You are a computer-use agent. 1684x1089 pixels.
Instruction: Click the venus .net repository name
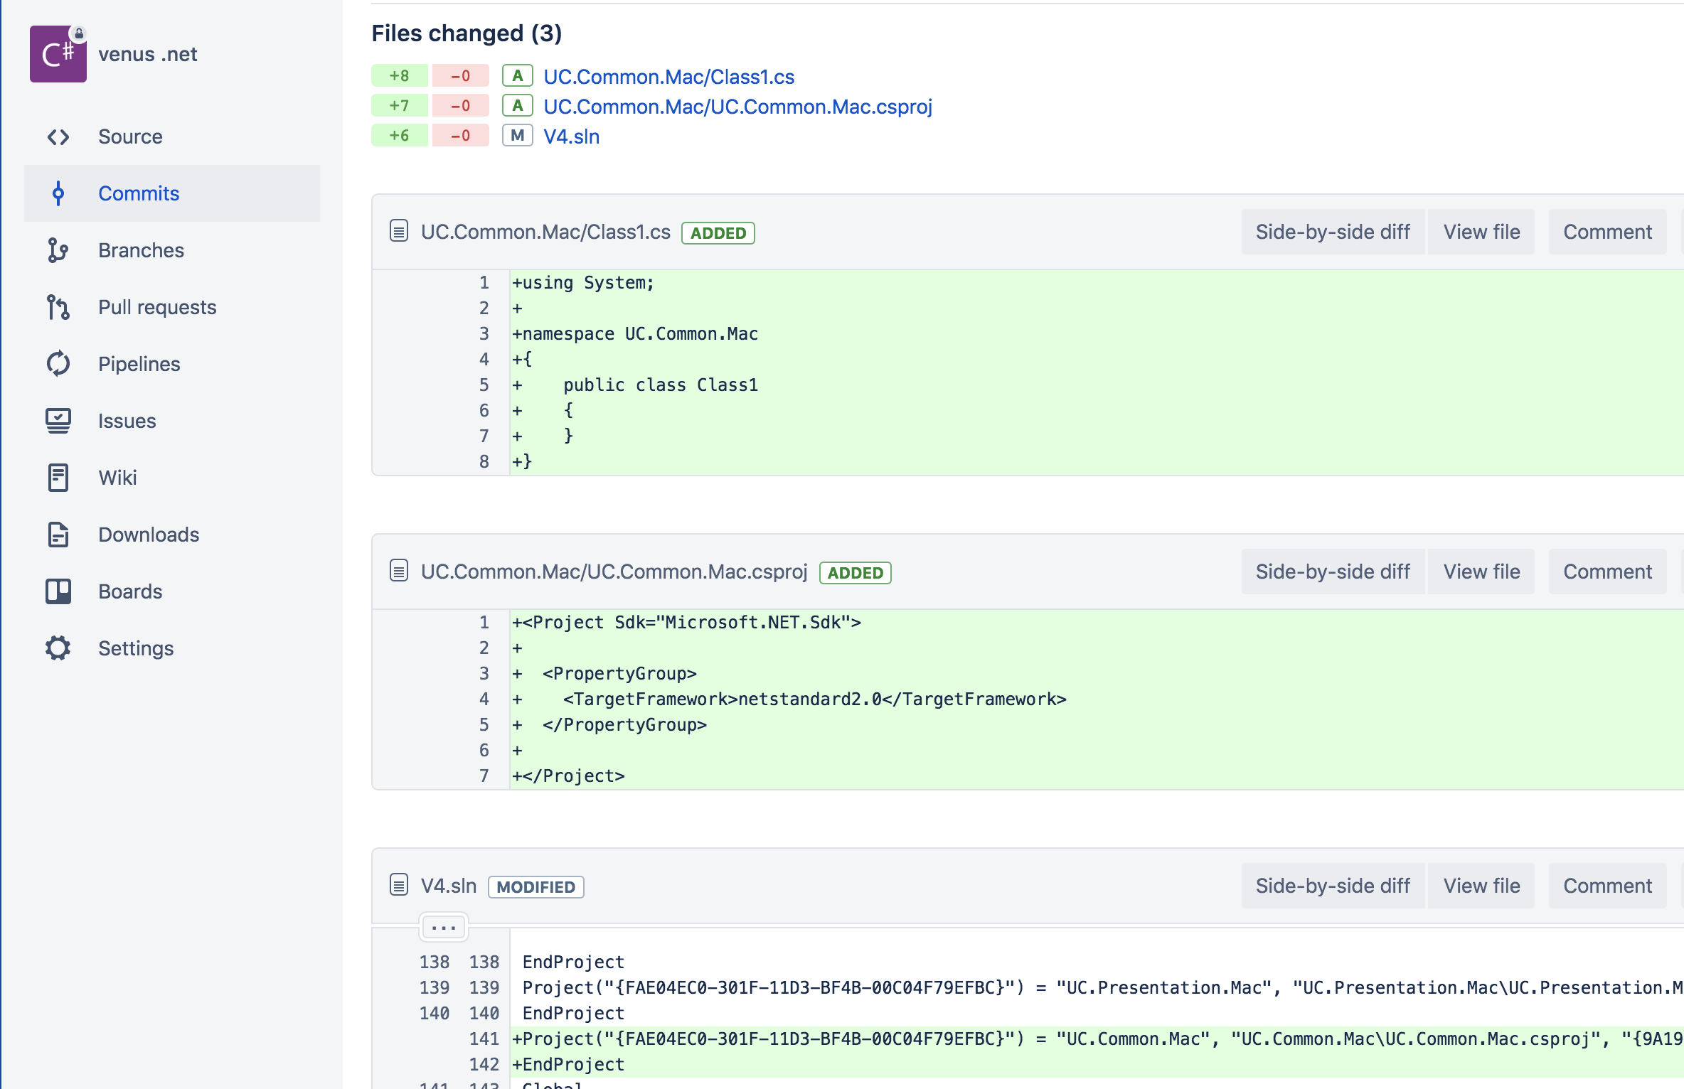(148, 54)
